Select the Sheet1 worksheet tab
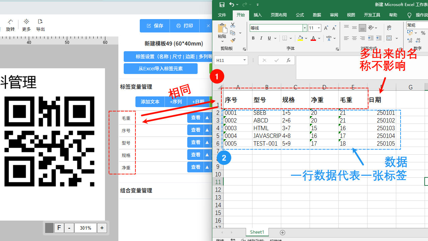The image size is (428, 241). click(x=257, y=232)
